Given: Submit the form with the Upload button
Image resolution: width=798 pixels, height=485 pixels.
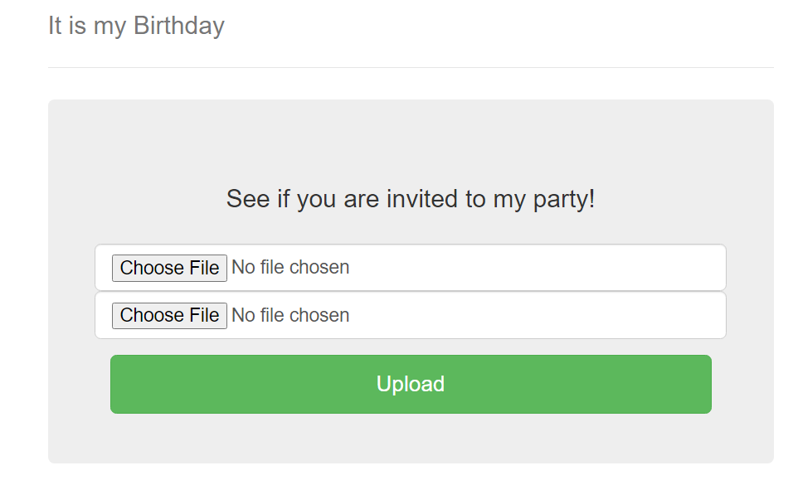Looking at the screenshot, I should pyautogui.click(x=411, y=384).
